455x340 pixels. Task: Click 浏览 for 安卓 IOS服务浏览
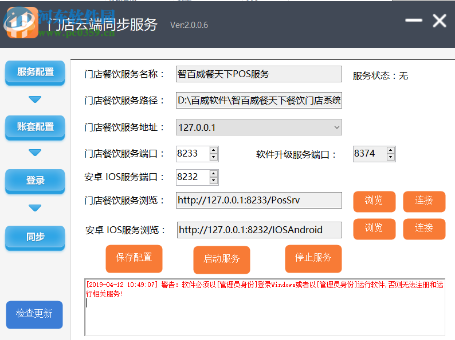point(374,229)
